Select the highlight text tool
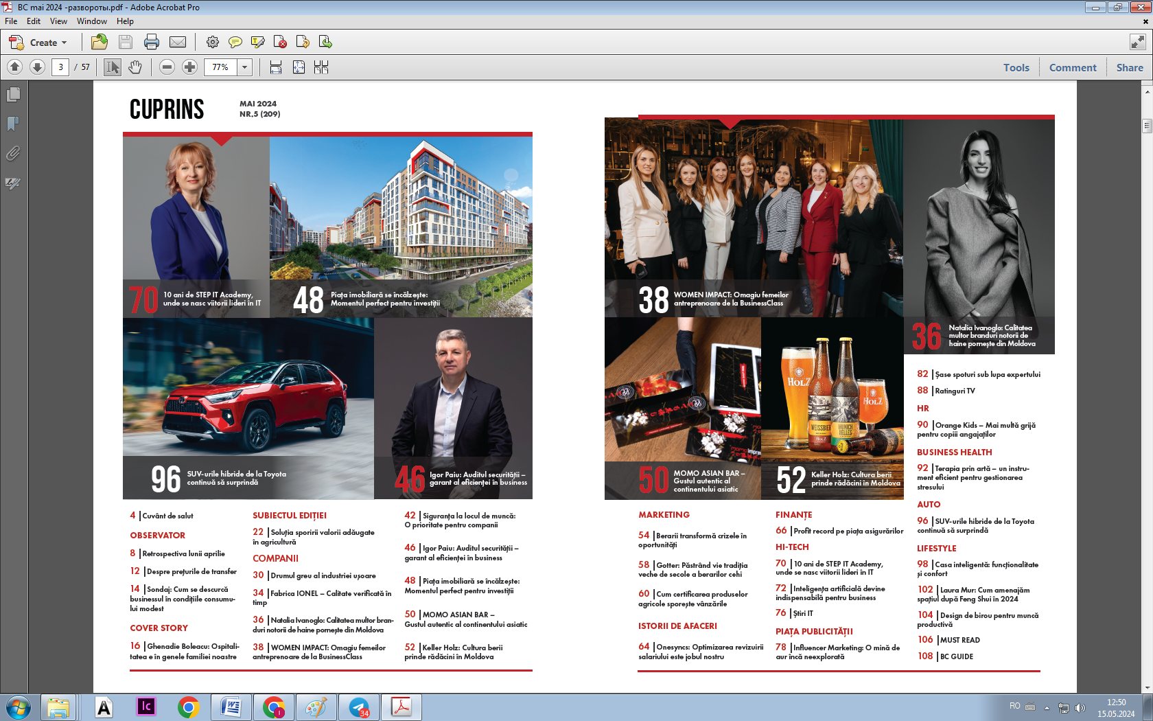Viewport: 1153px width, 721px height. click(258, 43)
